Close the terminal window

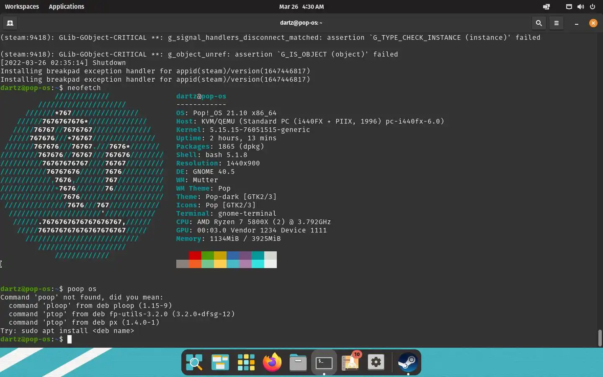pyautogui.click(x=593, y=23)
